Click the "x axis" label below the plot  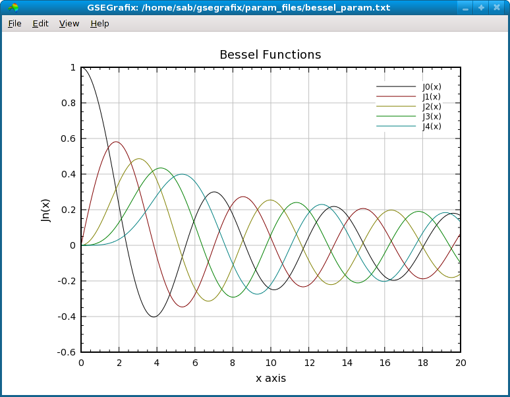pyautogui.click(x=270, y=379)
